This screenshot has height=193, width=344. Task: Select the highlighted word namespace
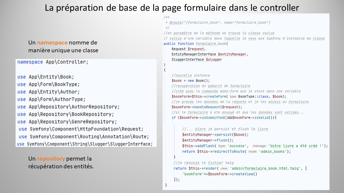(x=53, y=42)
